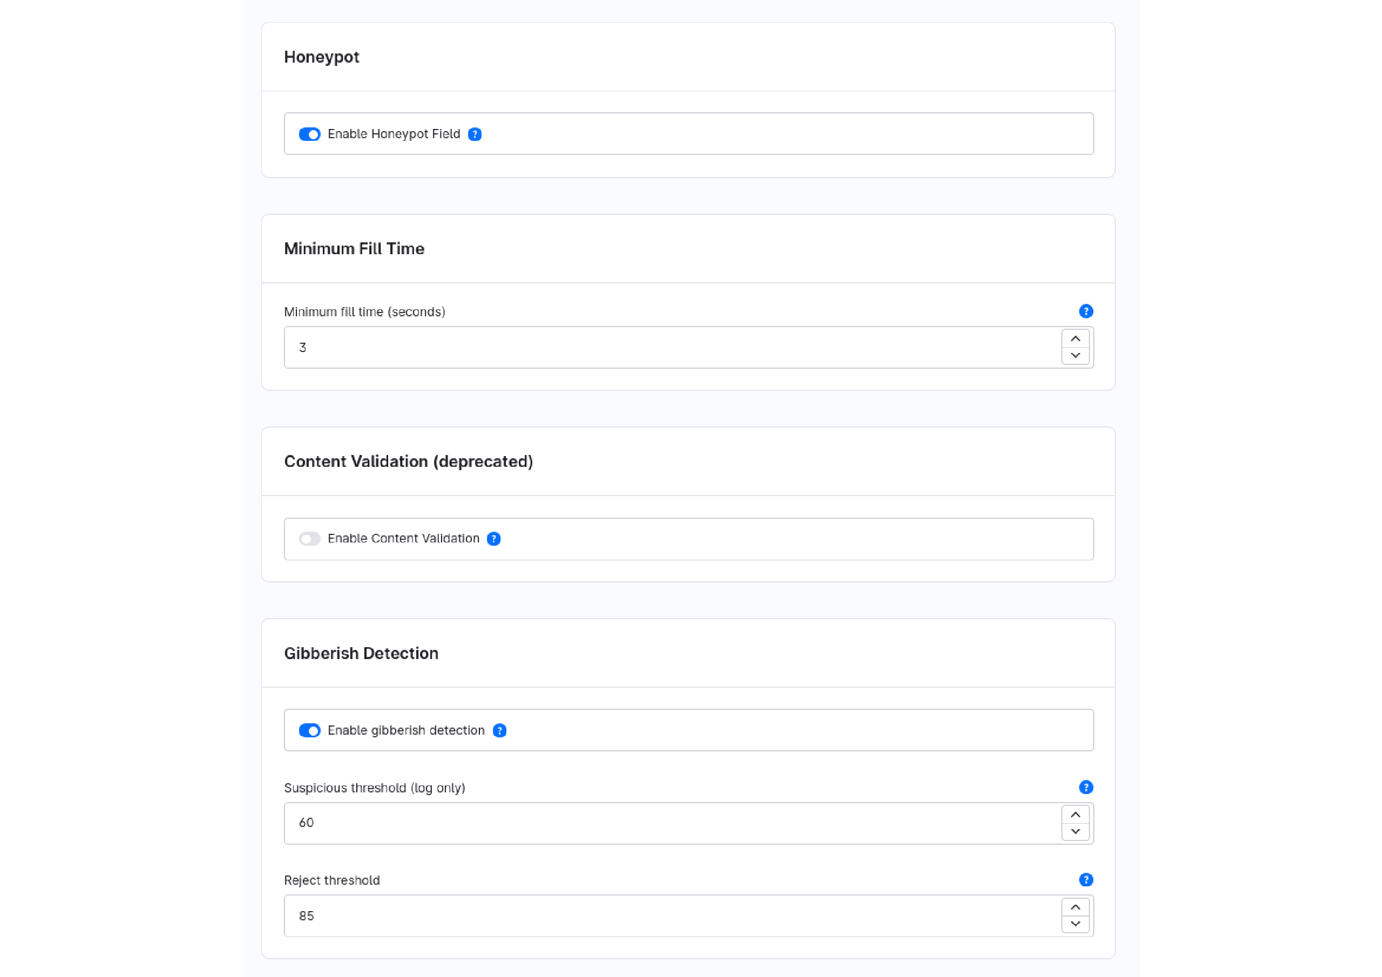Select the Minimum fill time (seconds) label
Screen dimensions: 1382x977
tap(365, 312)
